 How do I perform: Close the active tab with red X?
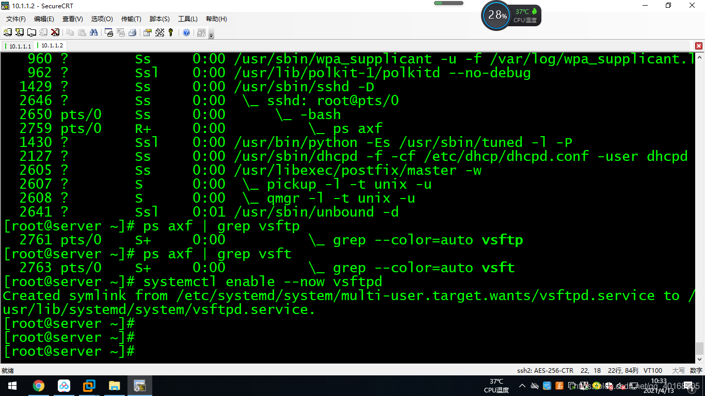pos(699,46)
